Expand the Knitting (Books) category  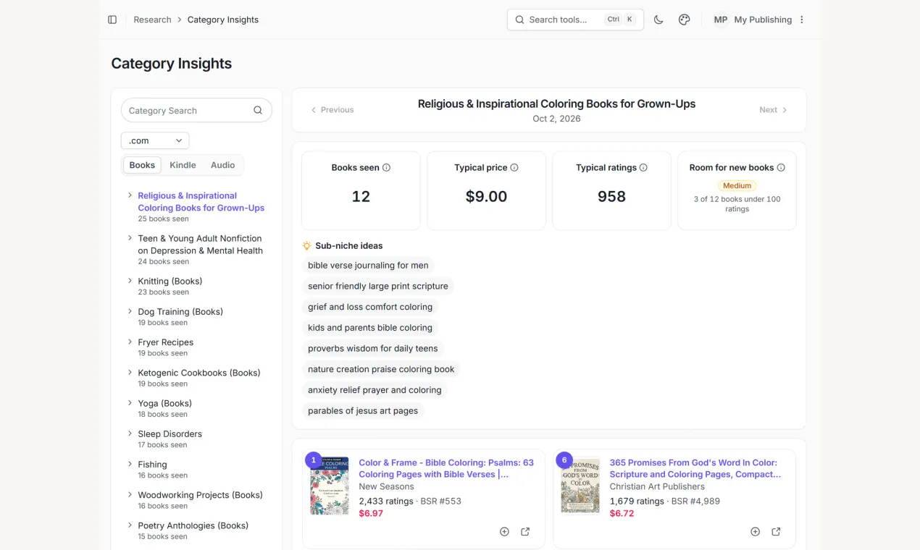[130, 281]
